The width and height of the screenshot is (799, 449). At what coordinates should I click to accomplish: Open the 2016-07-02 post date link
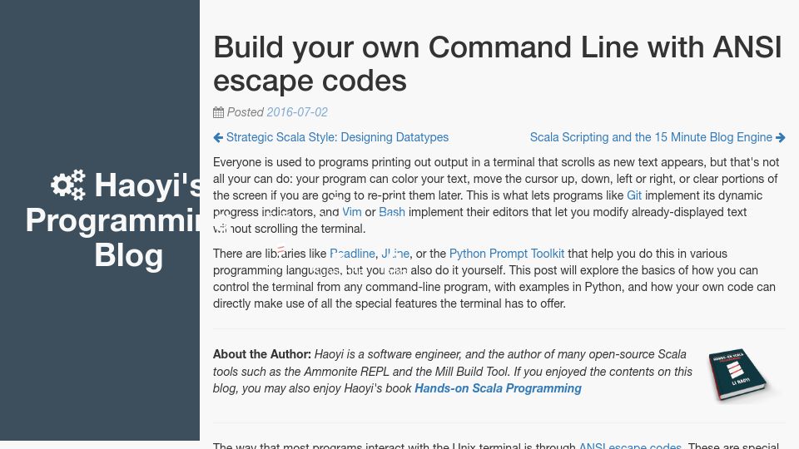pyautogui.click(x=297, y=112)
